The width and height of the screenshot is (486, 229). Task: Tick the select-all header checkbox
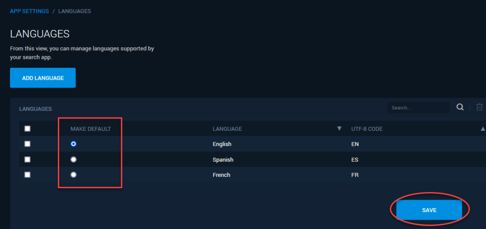click(x=27, y=128)
